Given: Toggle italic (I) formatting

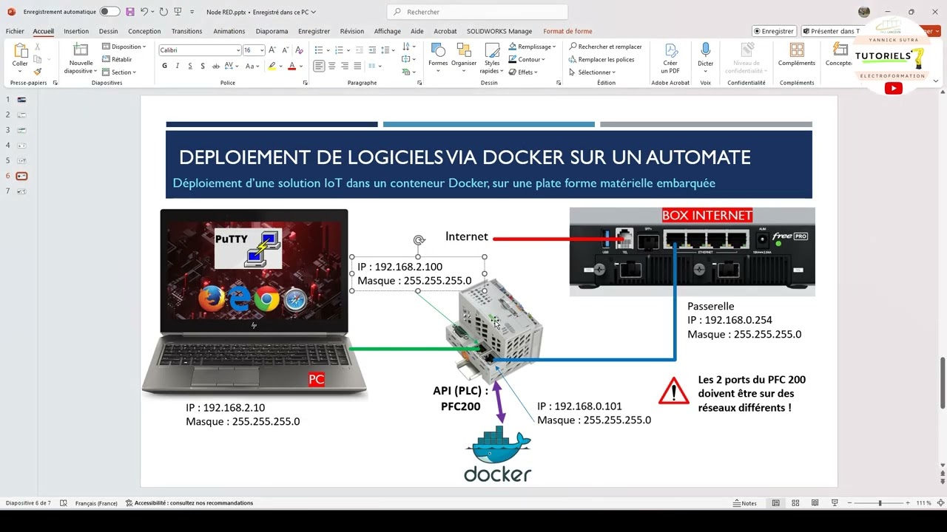Looking at the screenshot, I should 178,66.
